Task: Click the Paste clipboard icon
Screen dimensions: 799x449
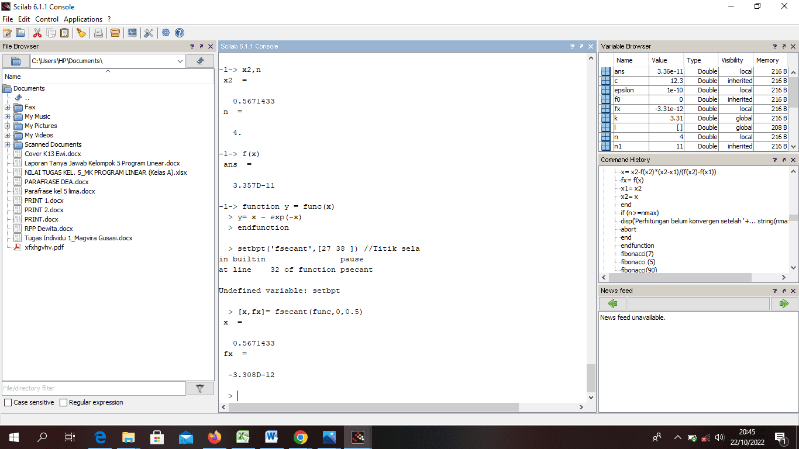Action: (x=64, y=33)
